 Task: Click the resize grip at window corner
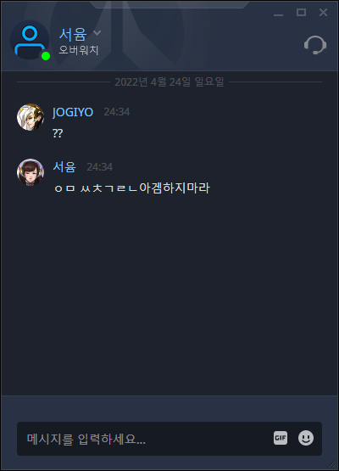pyautogui.click(x=333, y=465)
